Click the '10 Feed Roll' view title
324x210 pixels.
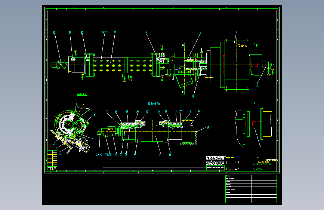(154, 104)
